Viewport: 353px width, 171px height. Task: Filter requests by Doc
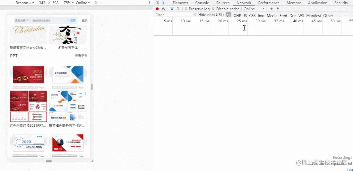pyautogui.click(x=293, y=15)
